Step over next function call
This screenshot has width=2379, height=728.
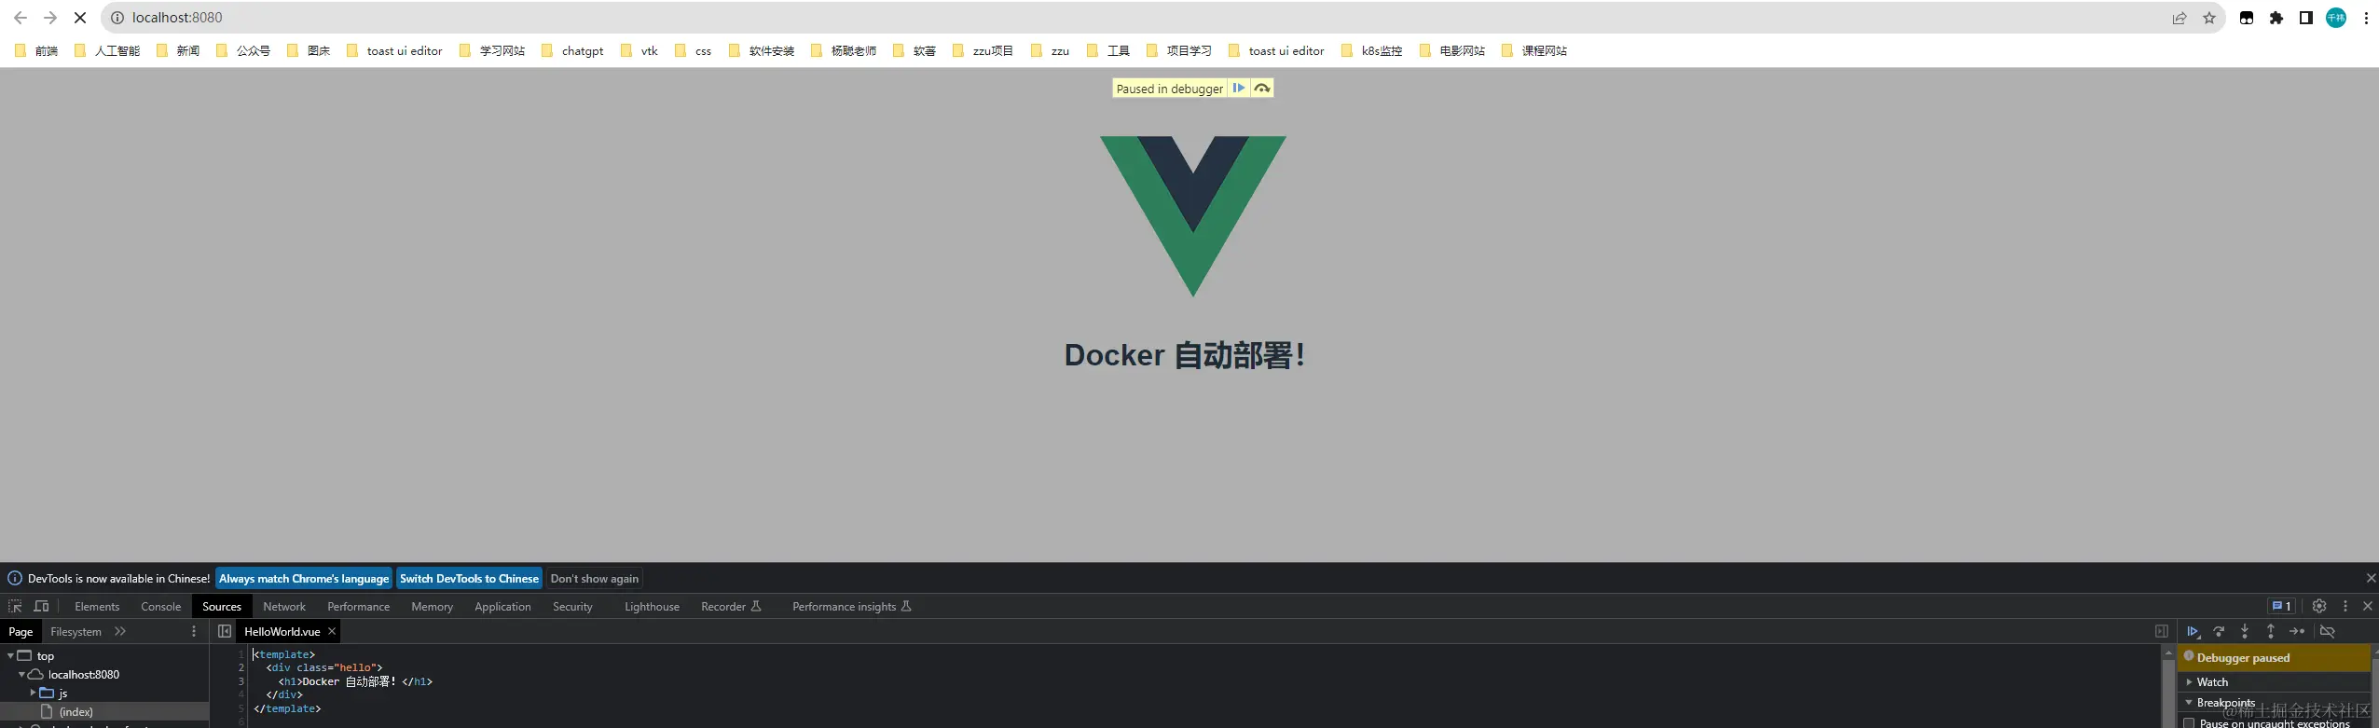pyautogui.click(x=2219, y=631)
